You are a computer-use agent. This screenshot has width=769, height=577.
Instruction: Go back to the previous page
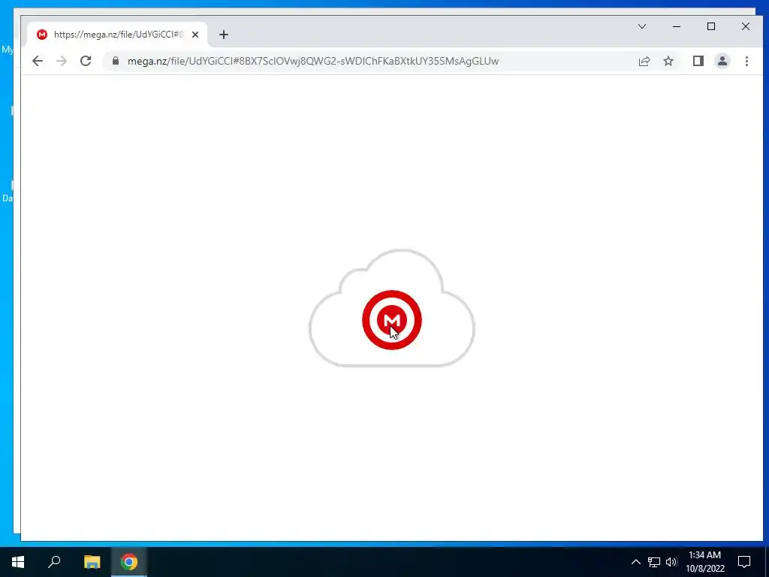click(38, 61)
